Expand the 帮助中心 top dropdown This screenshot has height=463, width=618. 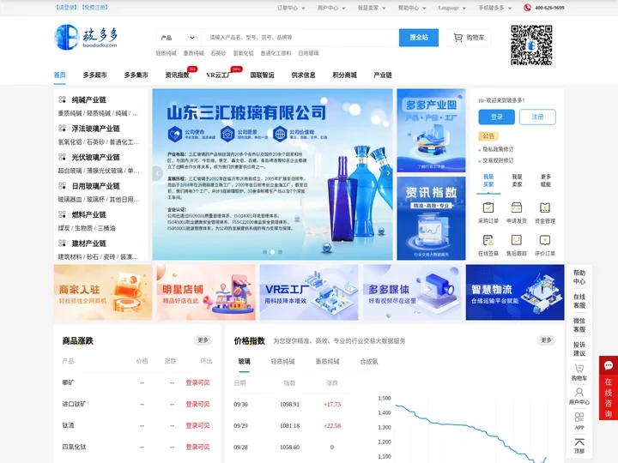[x=412, y=8]
